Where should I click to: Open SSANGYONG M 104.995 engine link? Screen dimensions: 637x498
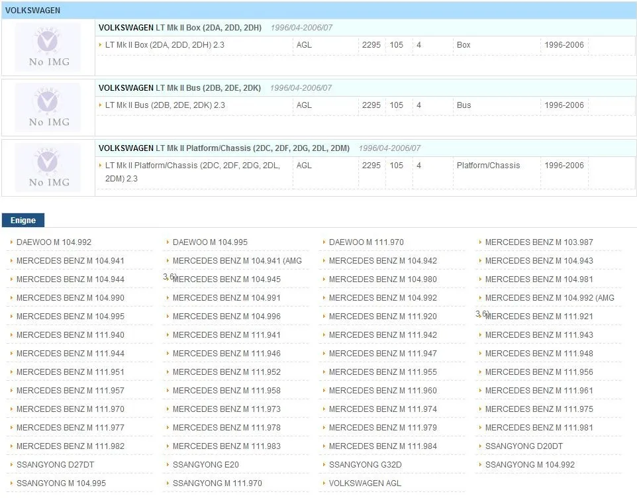[x=61, y=483]
